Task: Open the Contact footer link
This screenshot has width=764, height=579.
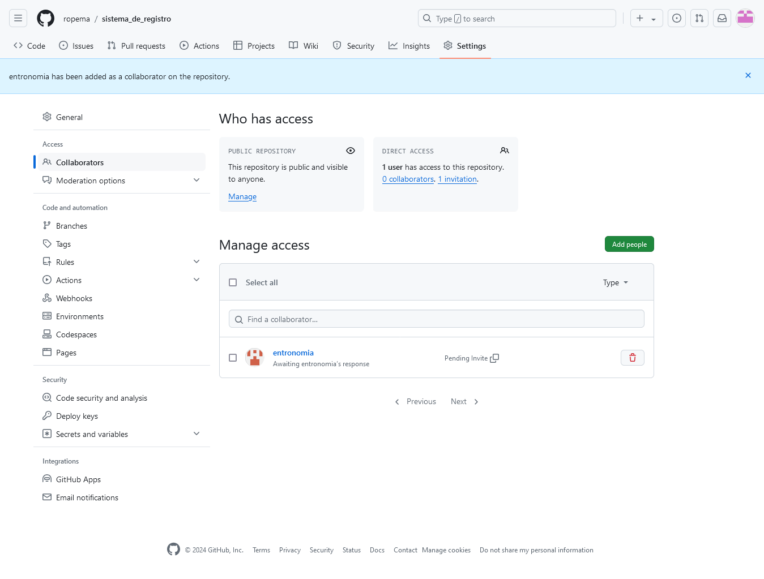Action: point(406,550)
